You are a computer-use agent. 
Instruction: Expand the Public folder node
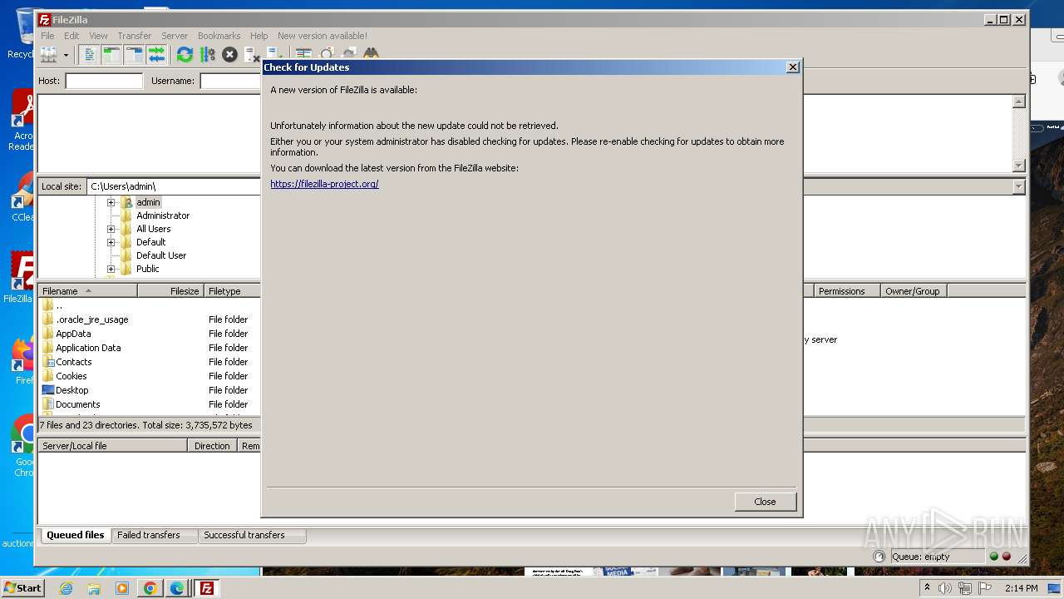pos(111,269)
